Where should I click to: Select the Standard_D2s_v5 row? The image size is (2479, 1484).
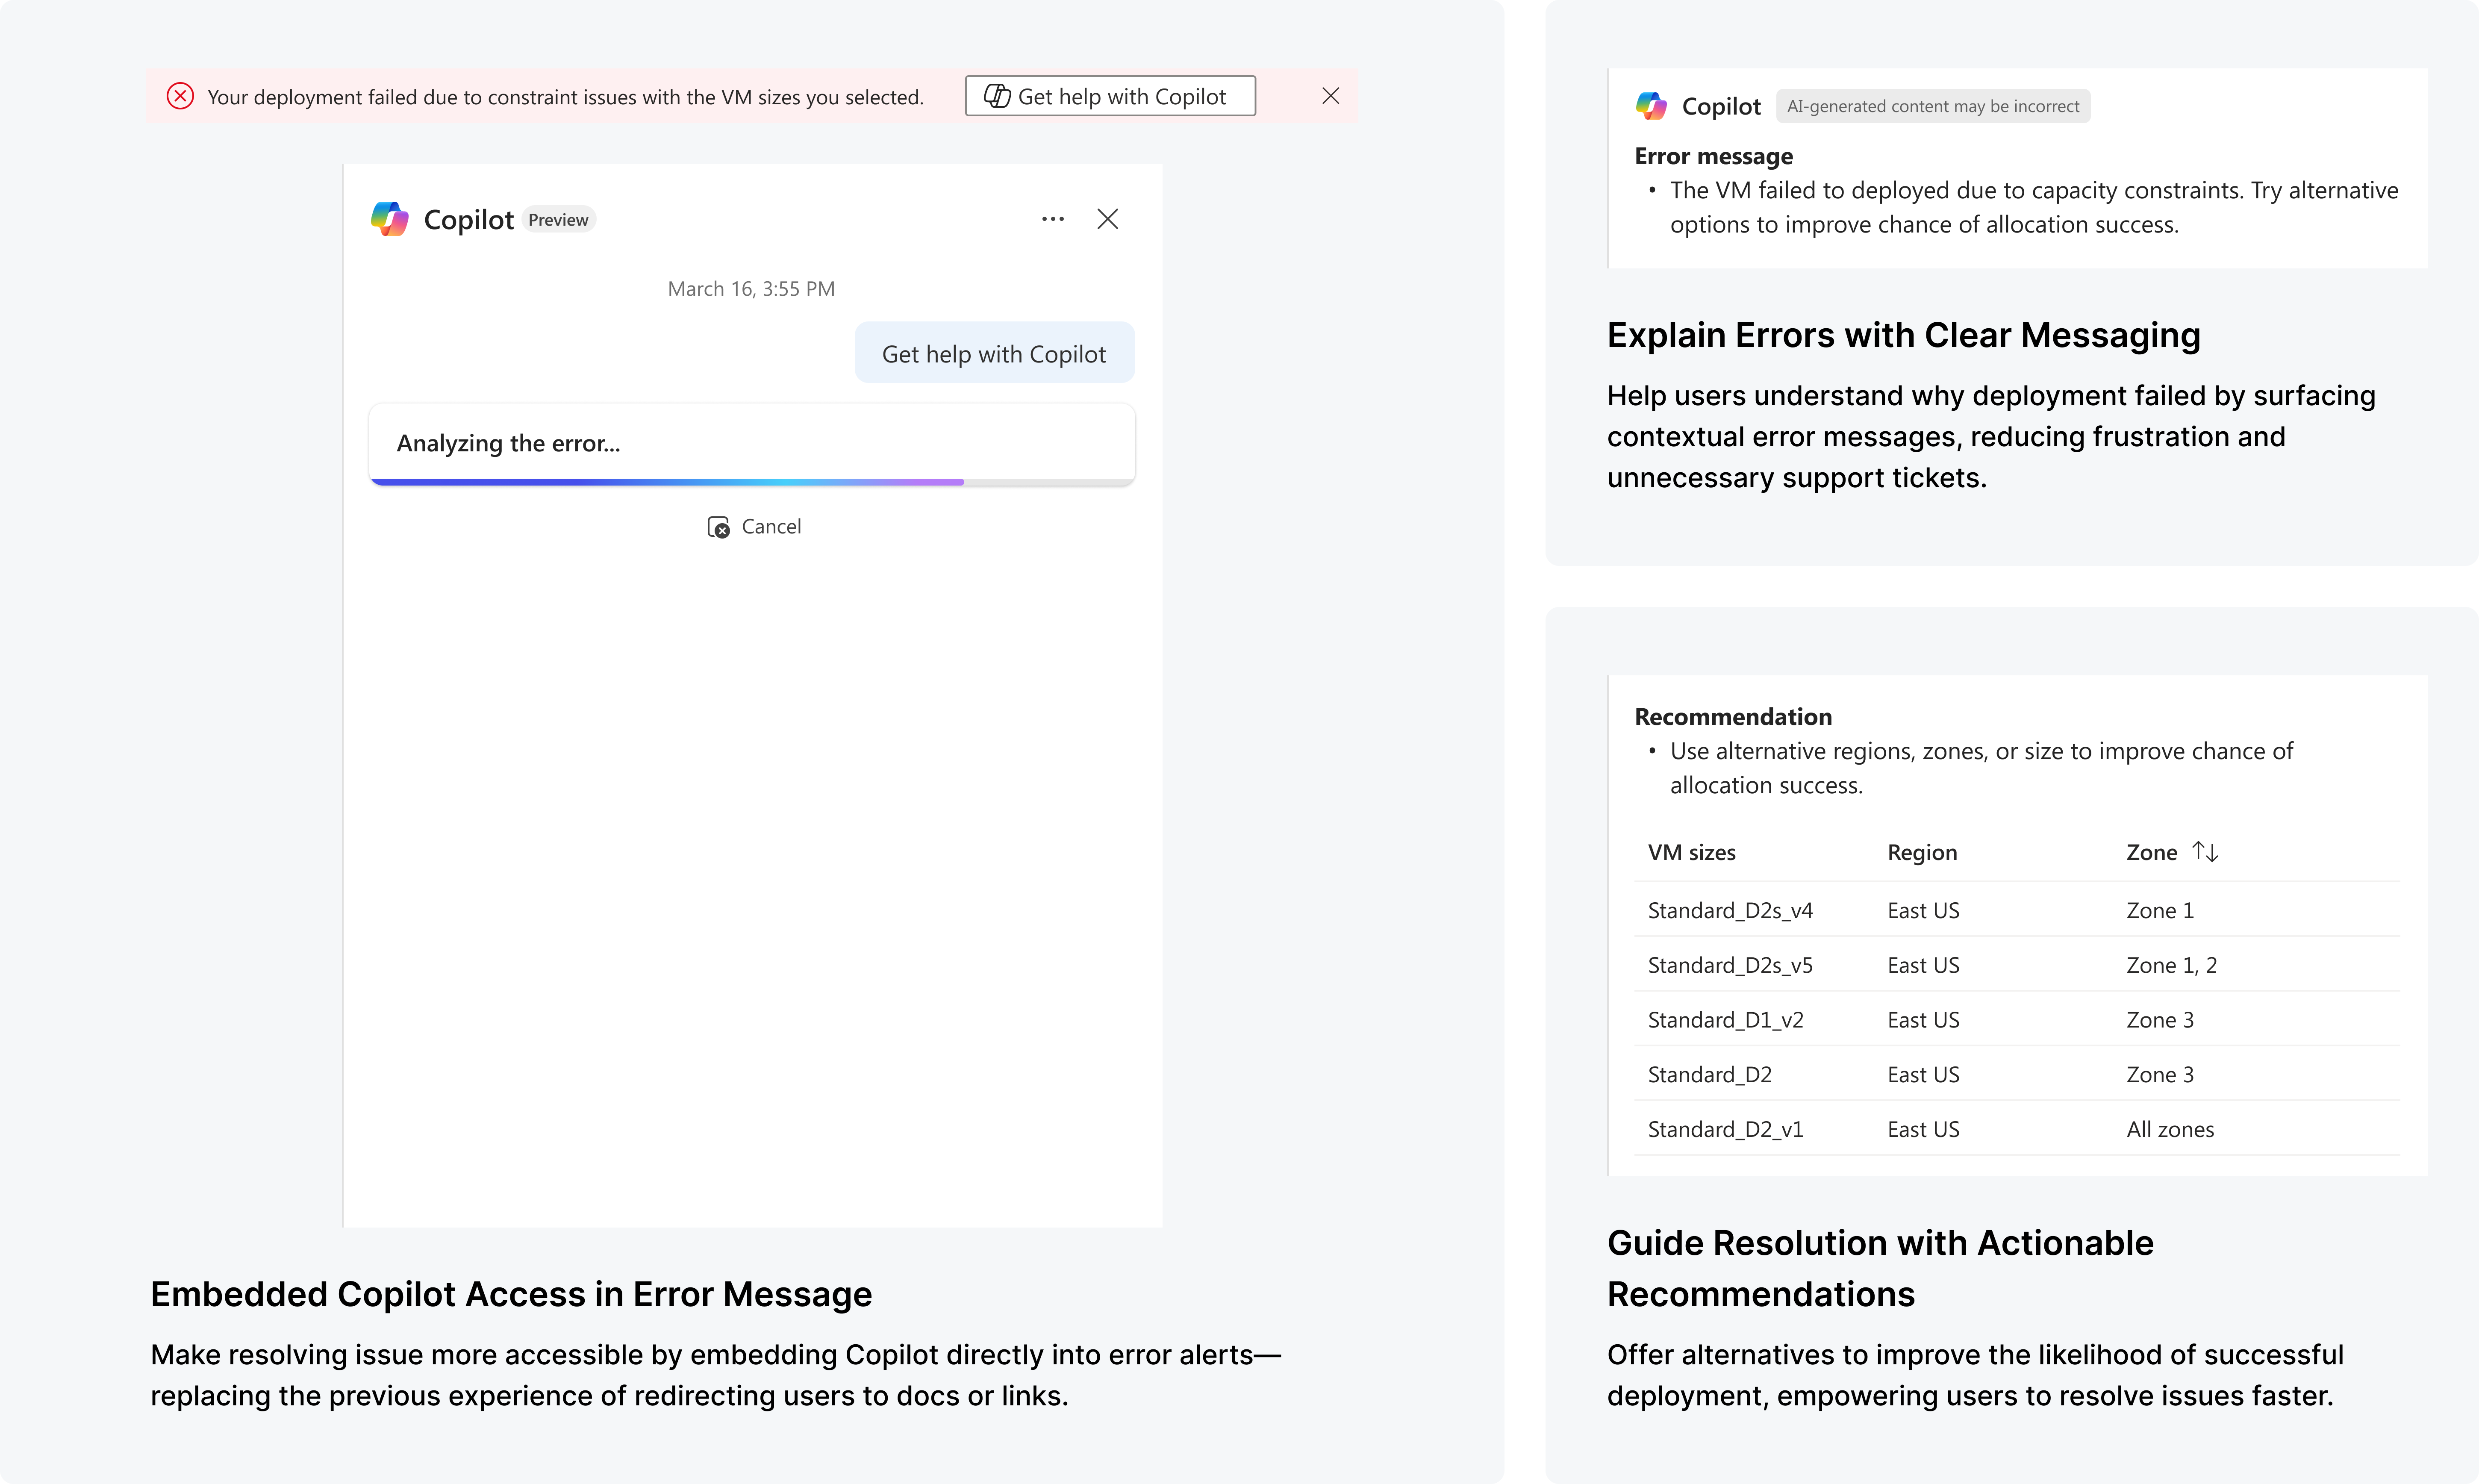2017,965
